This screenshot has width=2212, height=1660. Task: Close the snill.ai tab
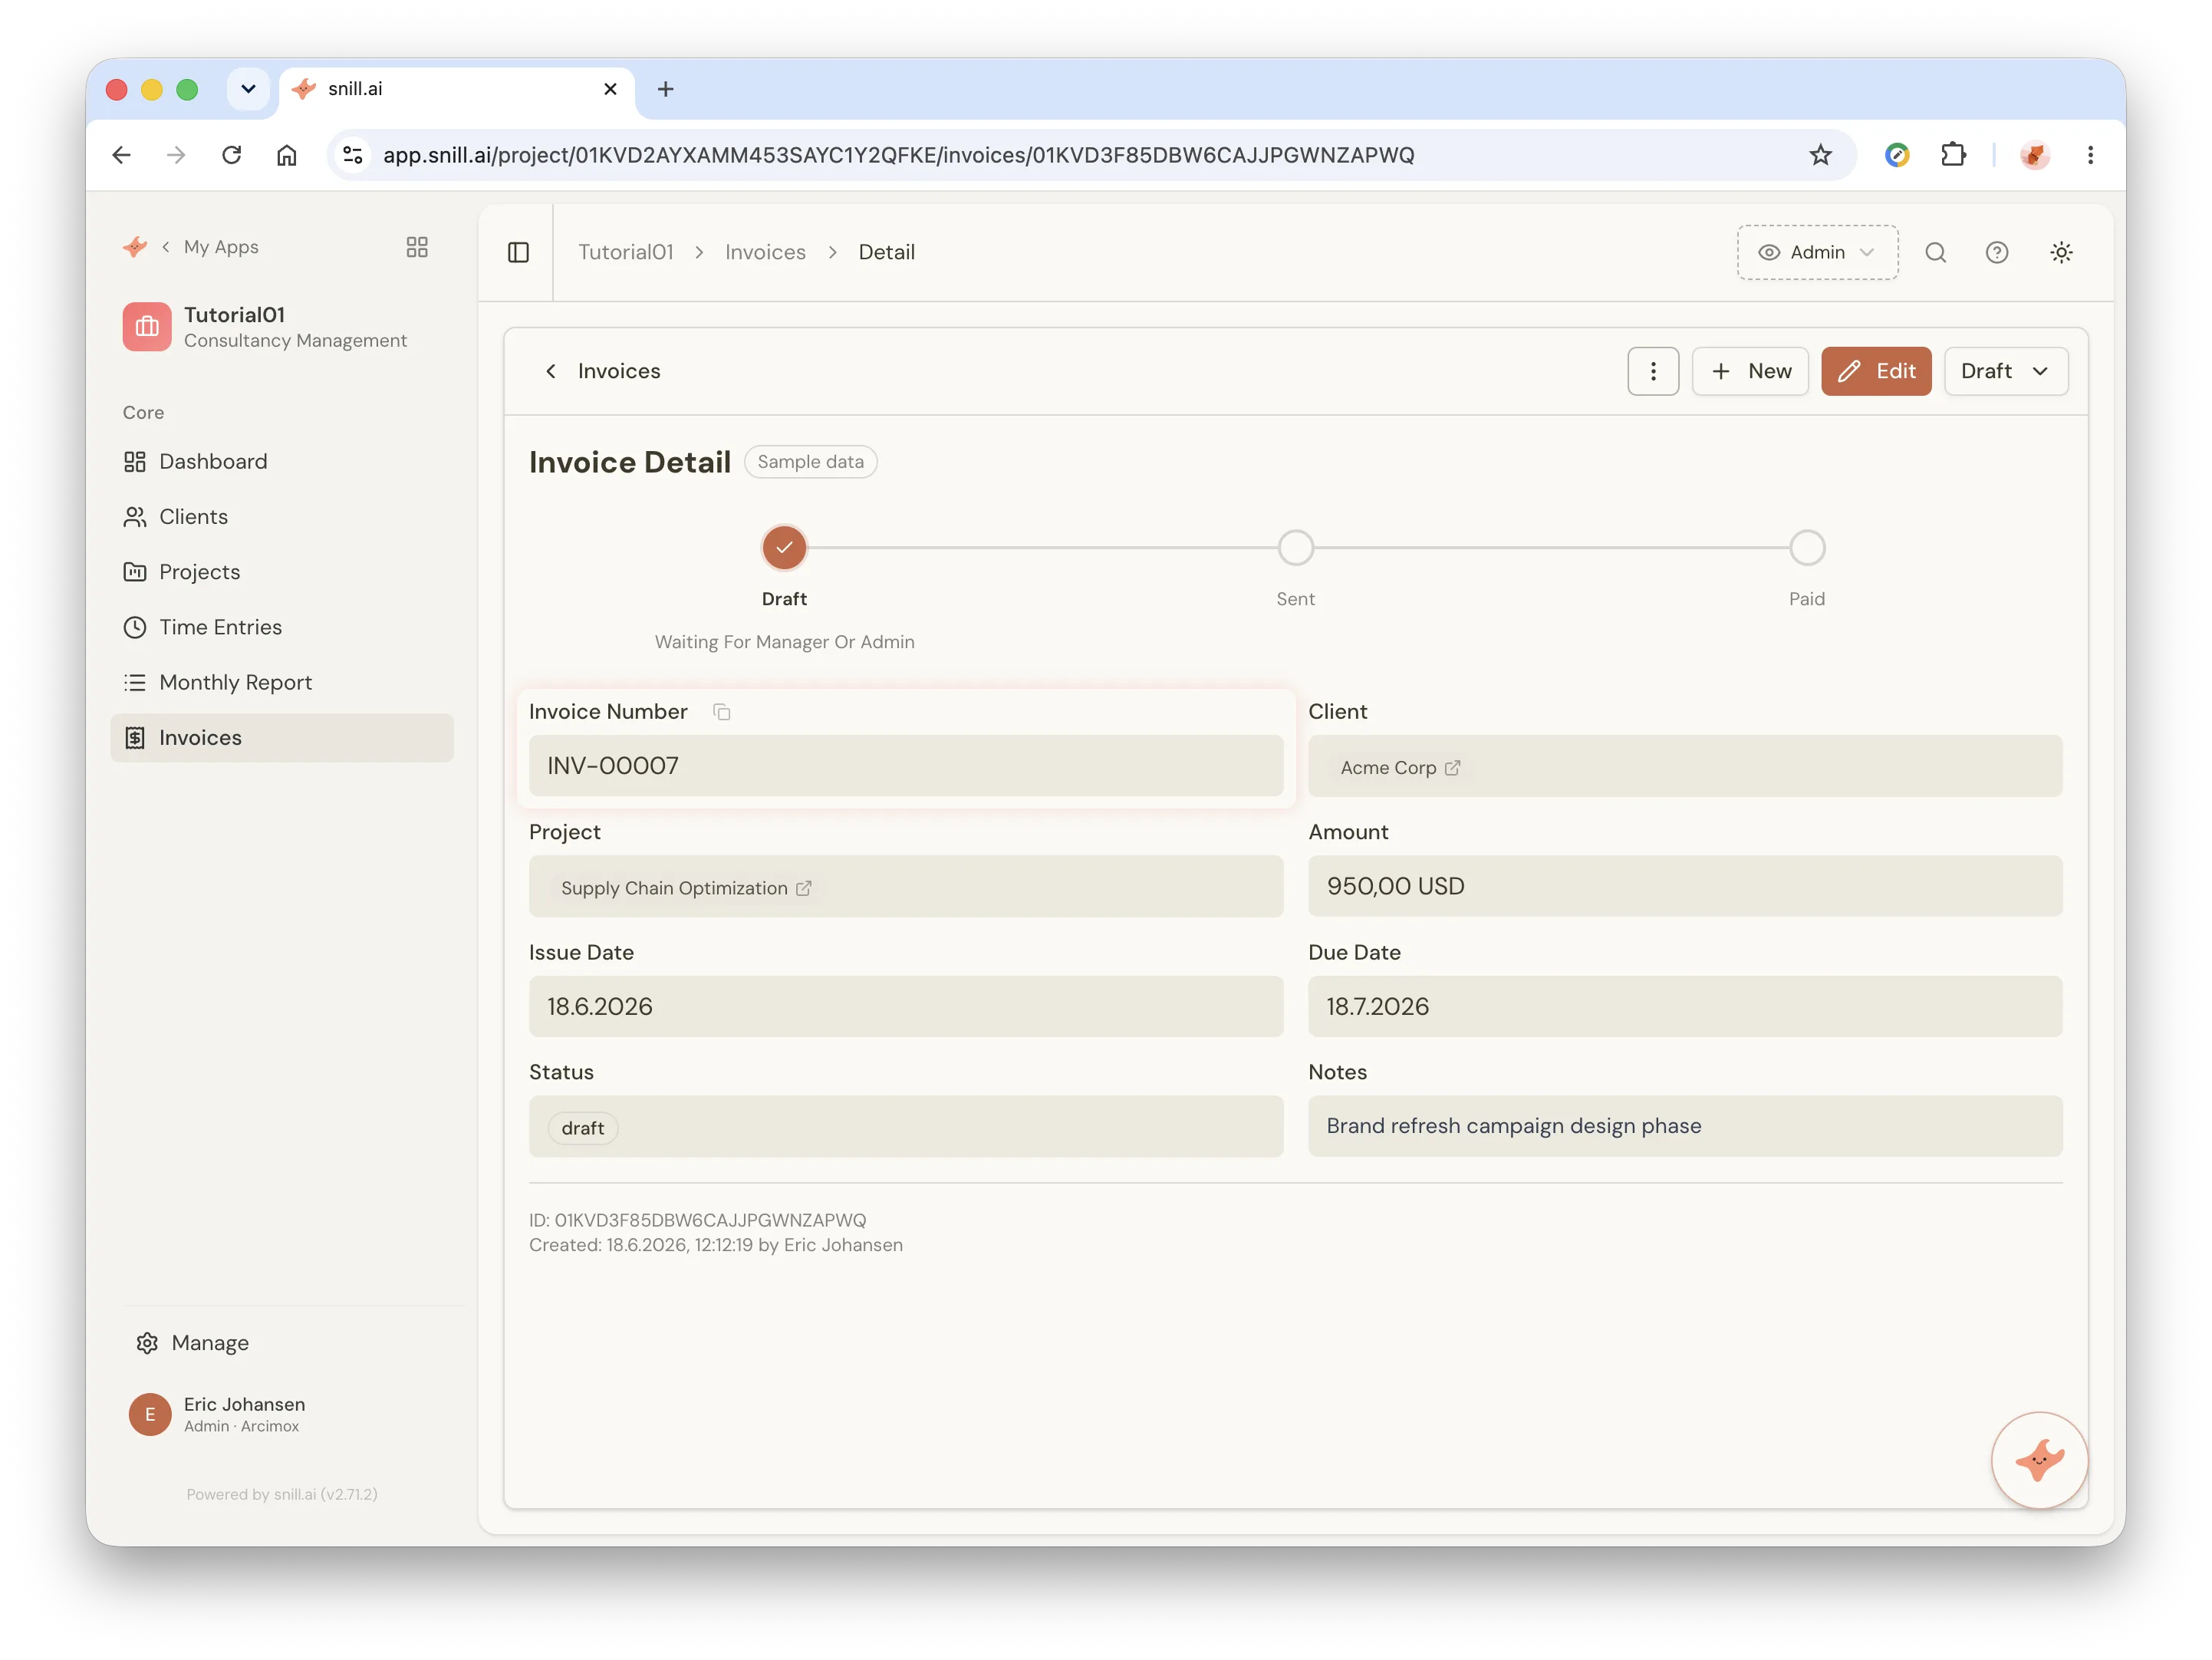610,89
